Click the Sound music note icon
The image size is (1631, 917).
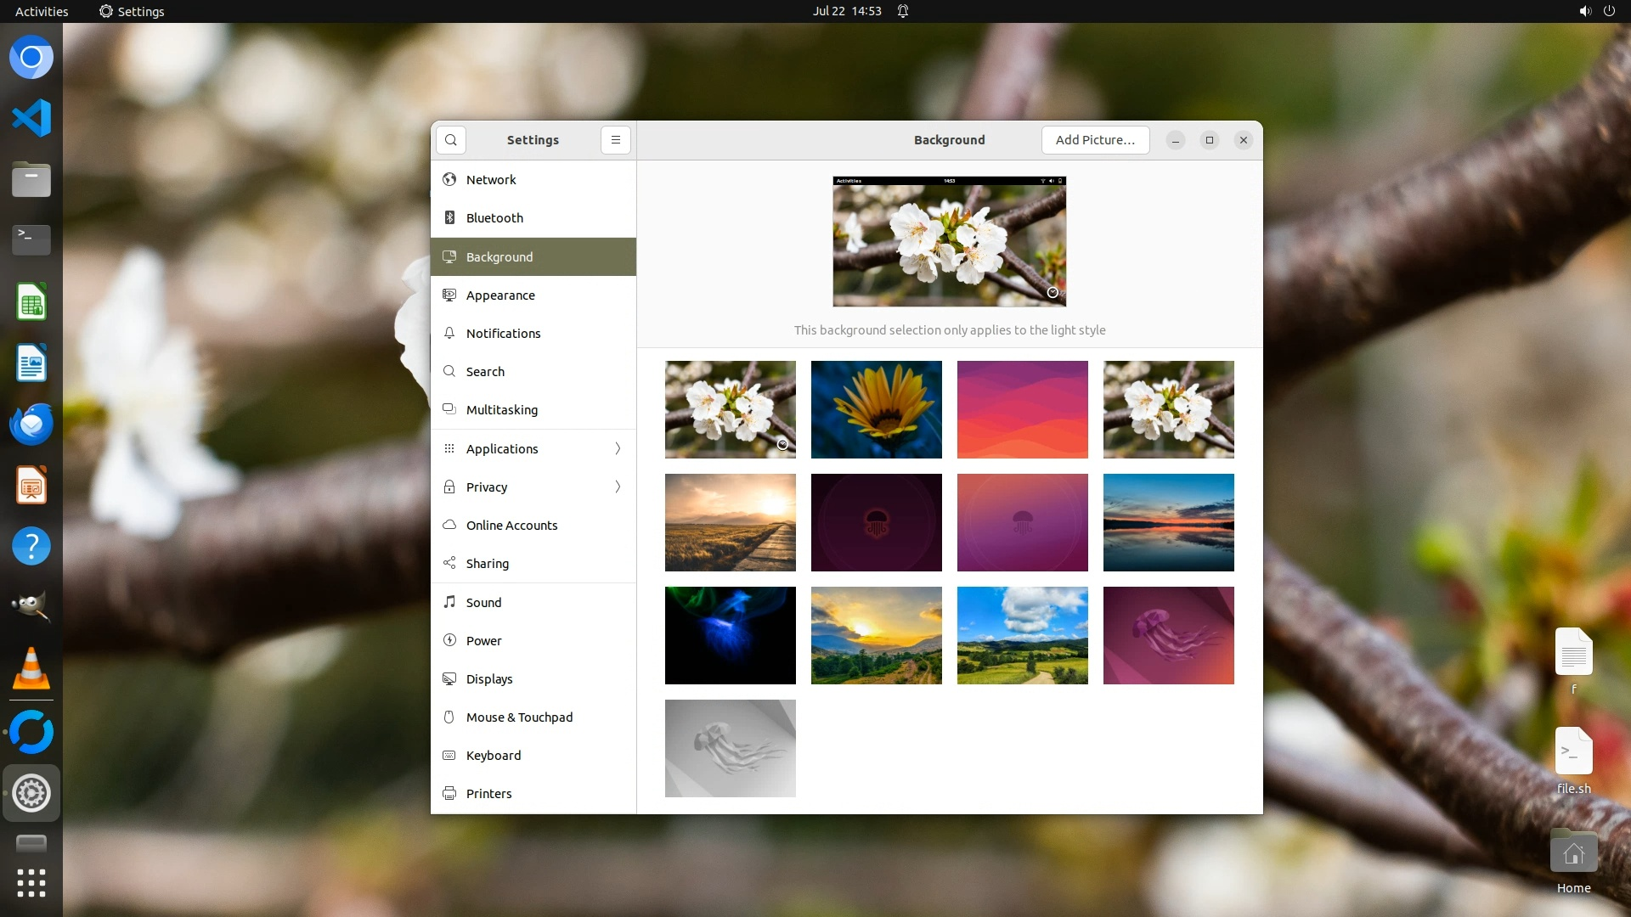(x=449, y=602)
